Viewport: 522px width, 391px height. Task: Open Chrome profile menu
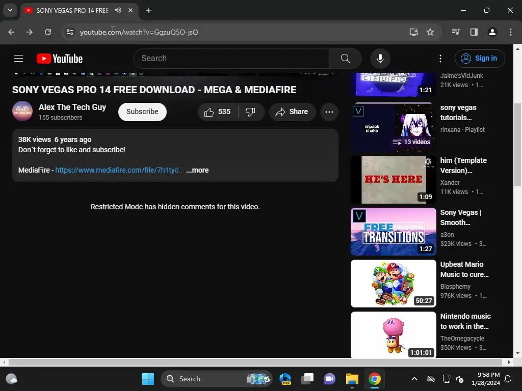click(x=492, y=32)
